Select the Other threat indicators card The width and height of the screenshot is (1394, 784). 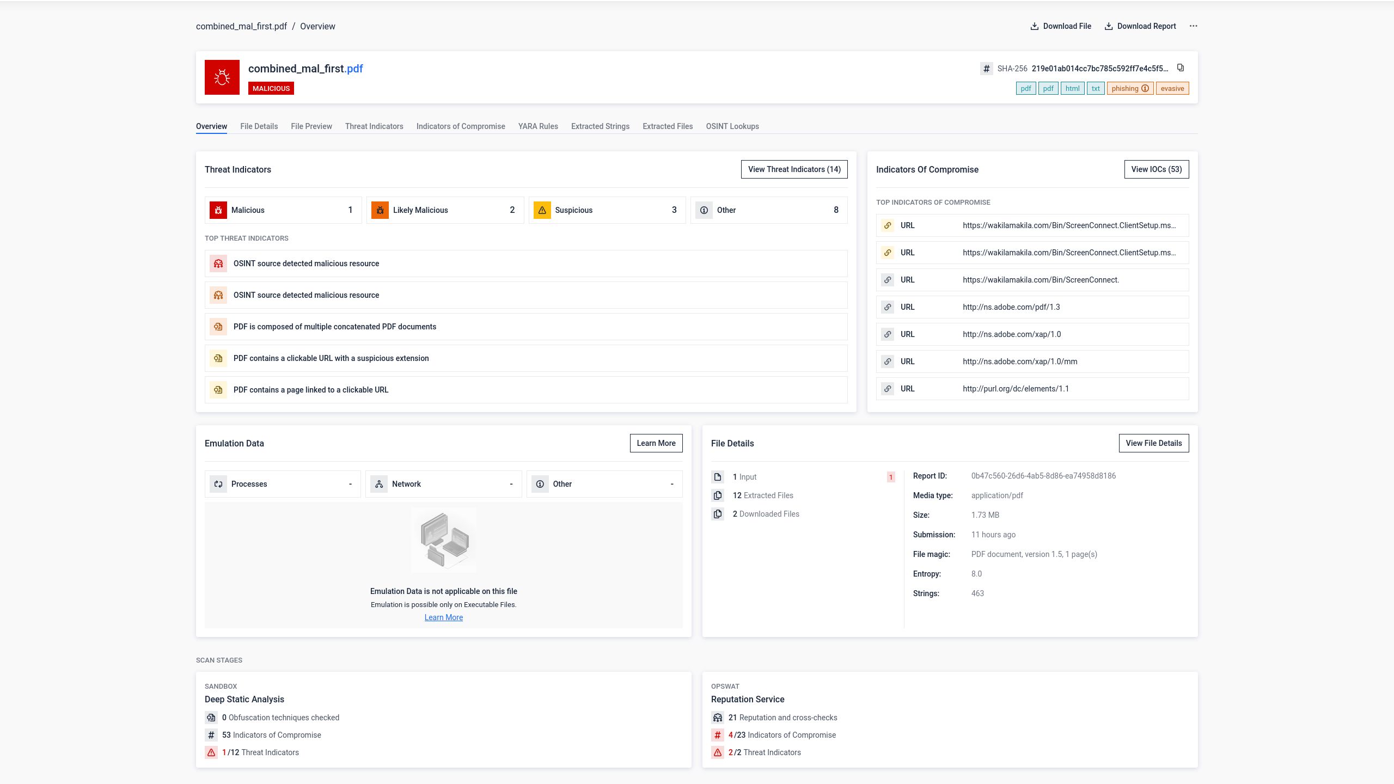[768, 210]
